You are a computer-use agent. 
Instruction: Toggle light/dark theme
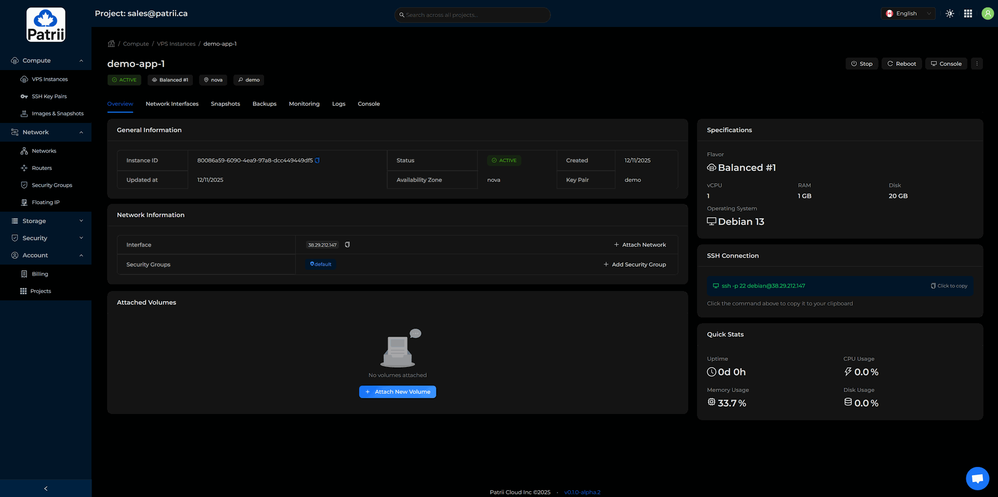[950, 13]
